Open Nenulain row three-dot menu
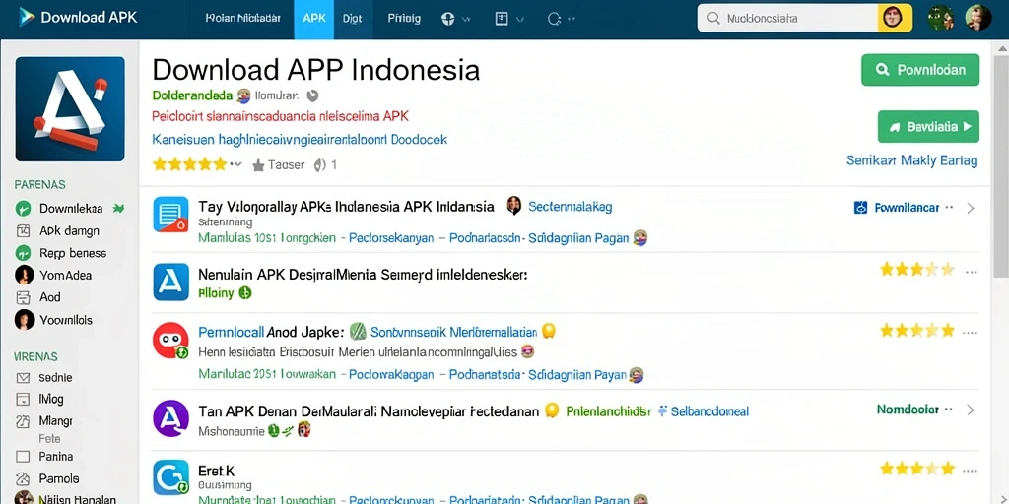The height and width of the screenshot is (504, 1009). point(972,272)
